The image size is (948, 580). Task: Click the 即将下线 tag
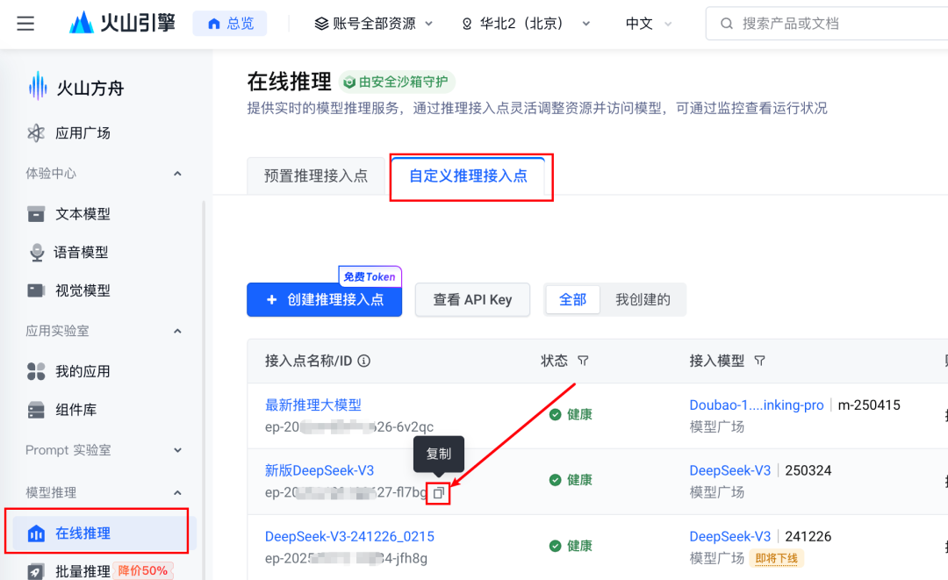[776, 558]
